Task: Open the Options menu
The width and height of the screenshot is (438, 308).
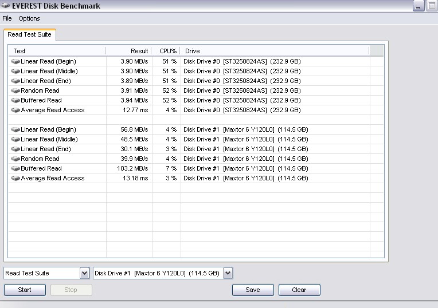Action: (x=29, y=18)
